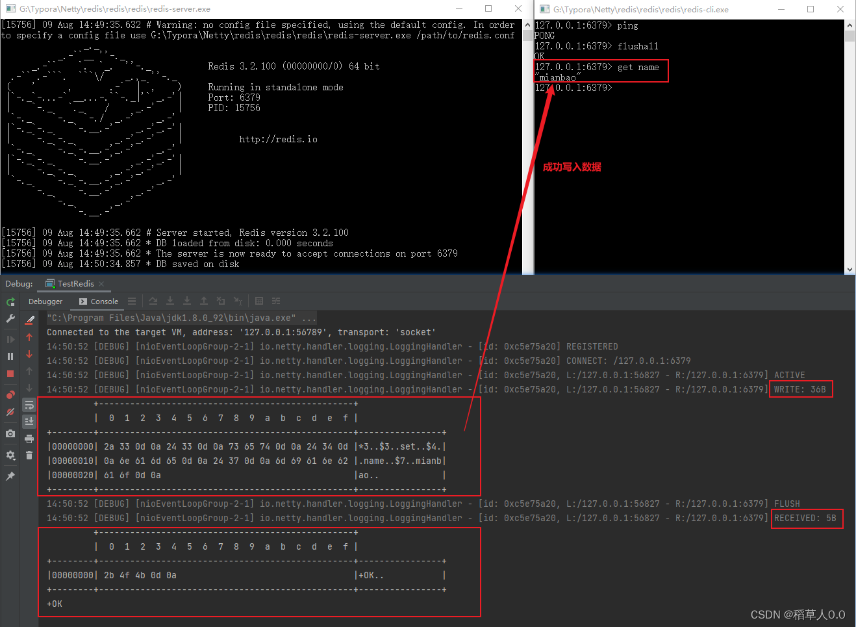Image resolution: width=856 pixels, height=627 pixels.
Task: Maximize the redis-server.exe window
Action: (488, 9)
